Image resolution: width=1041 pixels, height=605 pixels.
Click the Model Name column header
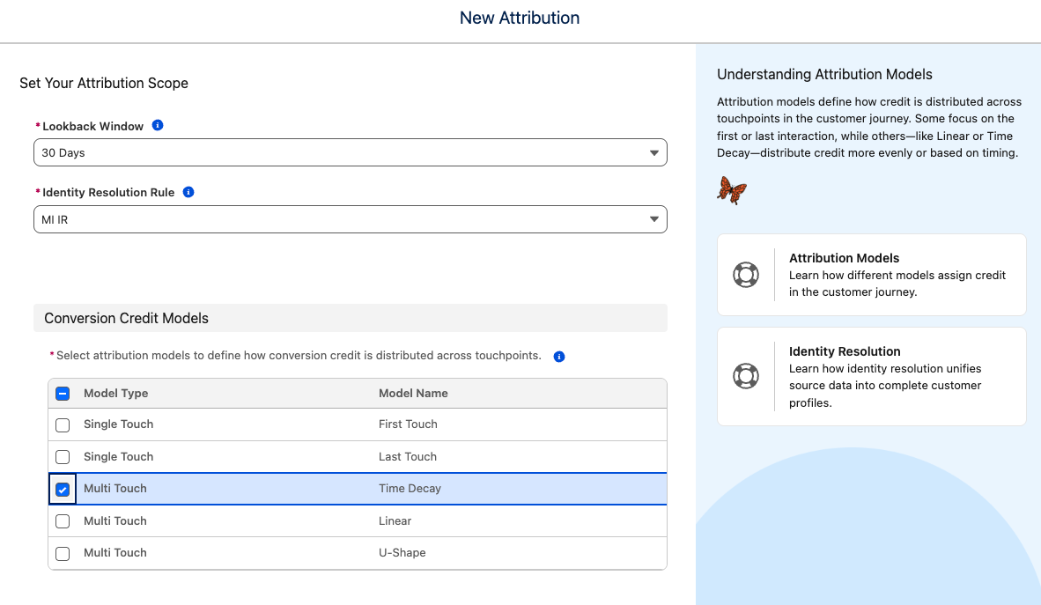coord(413,394)
